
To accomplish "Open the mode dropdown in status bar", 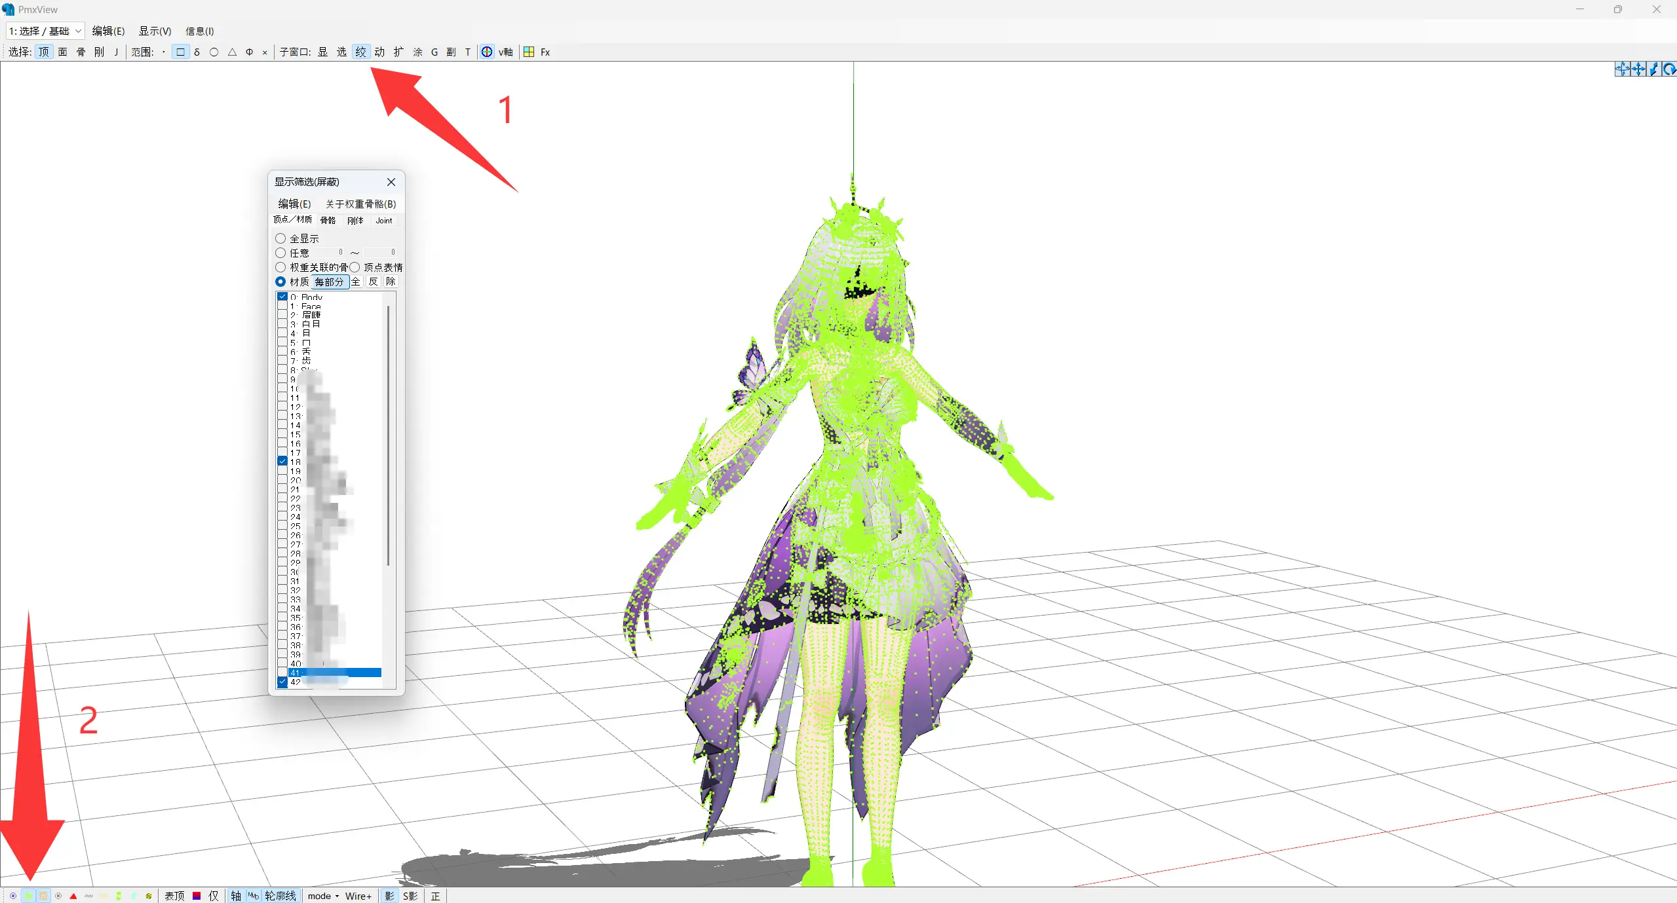I will (323, 896).
